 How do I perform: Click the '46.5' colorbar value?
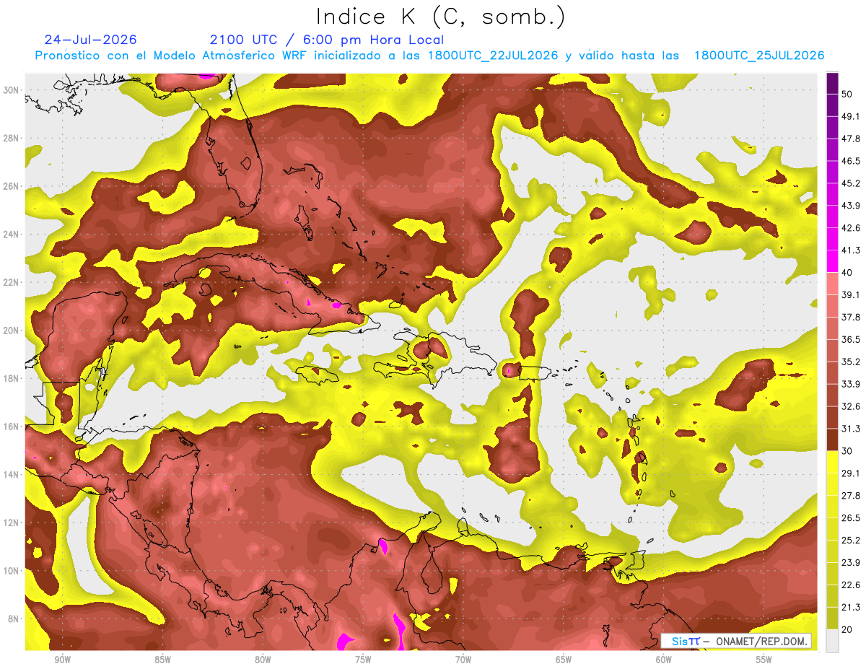[852, 161]
